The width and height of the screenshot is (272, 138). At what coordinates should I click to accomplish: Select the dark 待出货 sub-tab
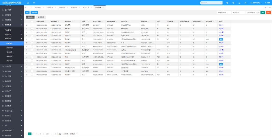[30, 17]
